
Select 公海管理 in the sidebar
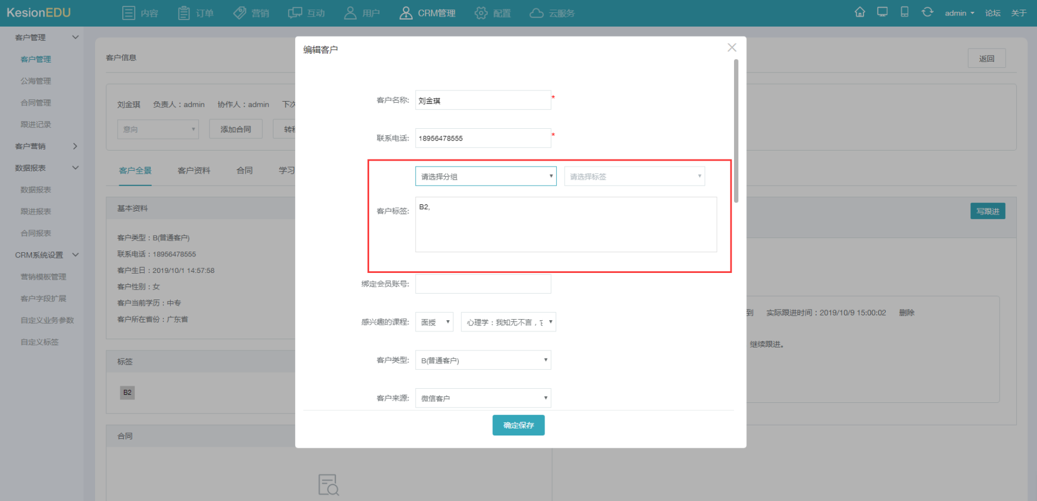36,81
